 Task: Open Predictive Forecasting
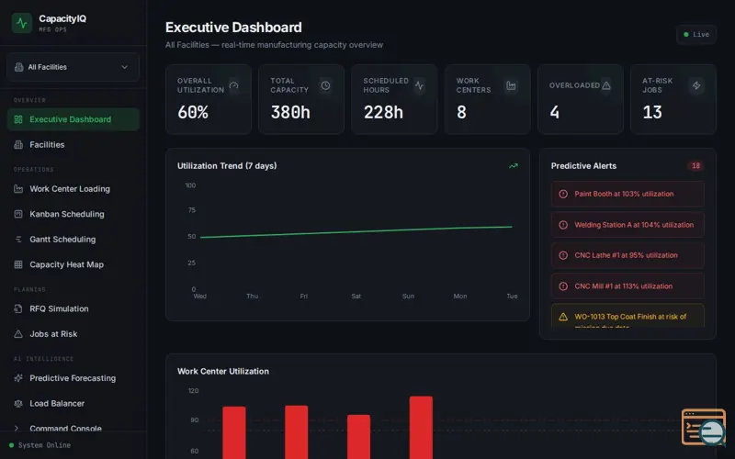73,378
